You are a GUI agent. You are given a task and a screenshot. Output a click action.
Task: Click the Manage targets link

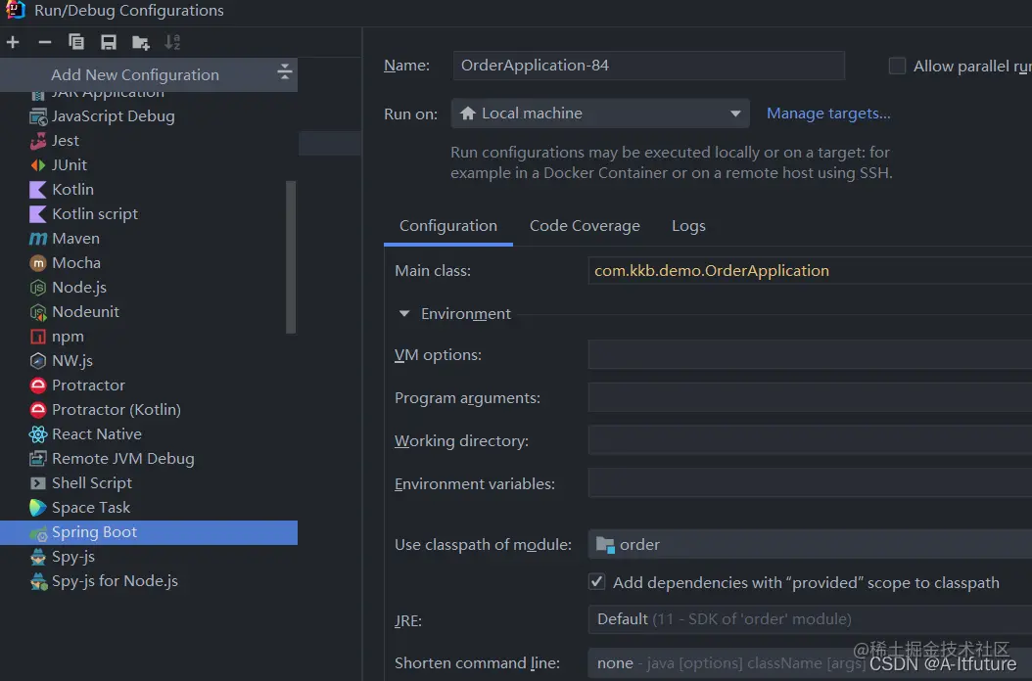828,113
